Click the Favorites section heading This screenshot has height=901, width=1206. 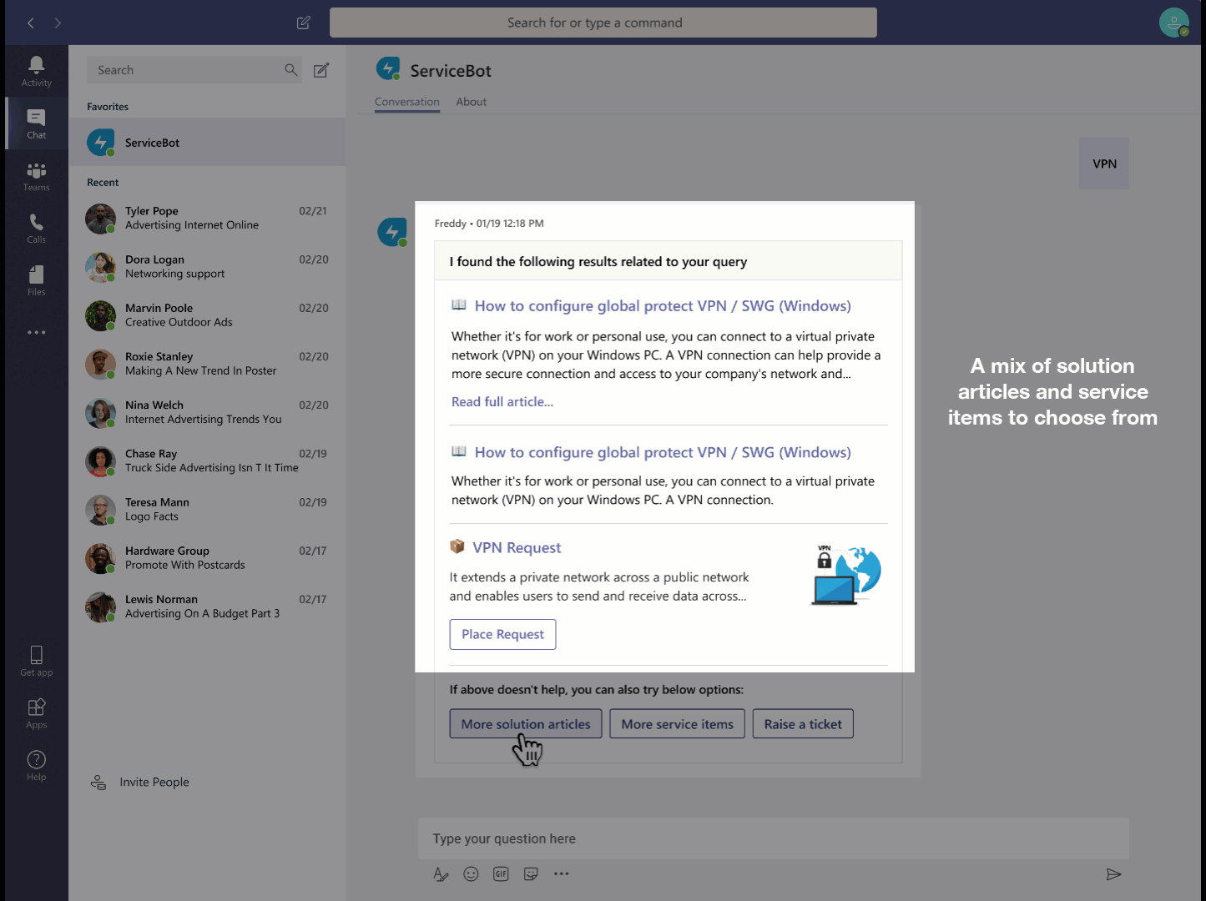108,107
